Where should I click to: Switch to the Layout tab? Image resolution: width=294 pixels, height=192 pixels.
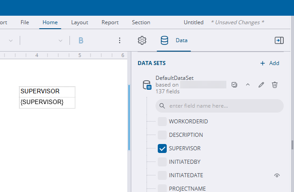(x=80, y=22)
